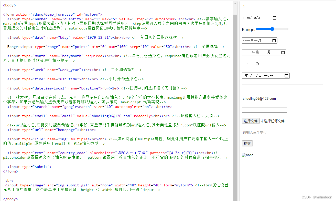Click the input type="date" name="bday" code
Image resolution: width=336 pixels, height=201 pixels.
60,37
